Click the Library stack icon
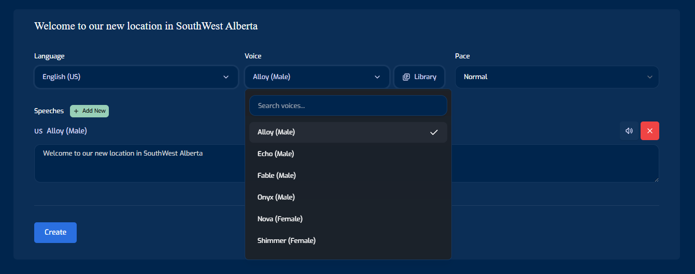This screenshot has width=695, height=274. pyautogui.click(x=406, y=77)
